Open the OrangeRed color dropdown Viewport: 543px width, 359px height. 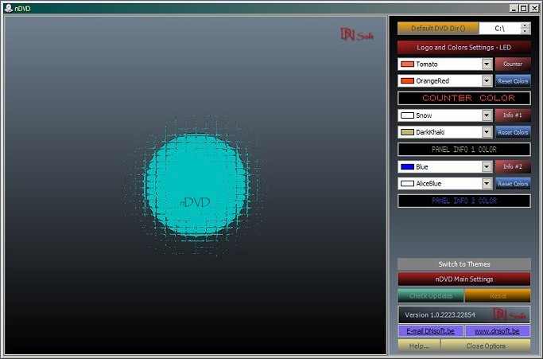487,81
